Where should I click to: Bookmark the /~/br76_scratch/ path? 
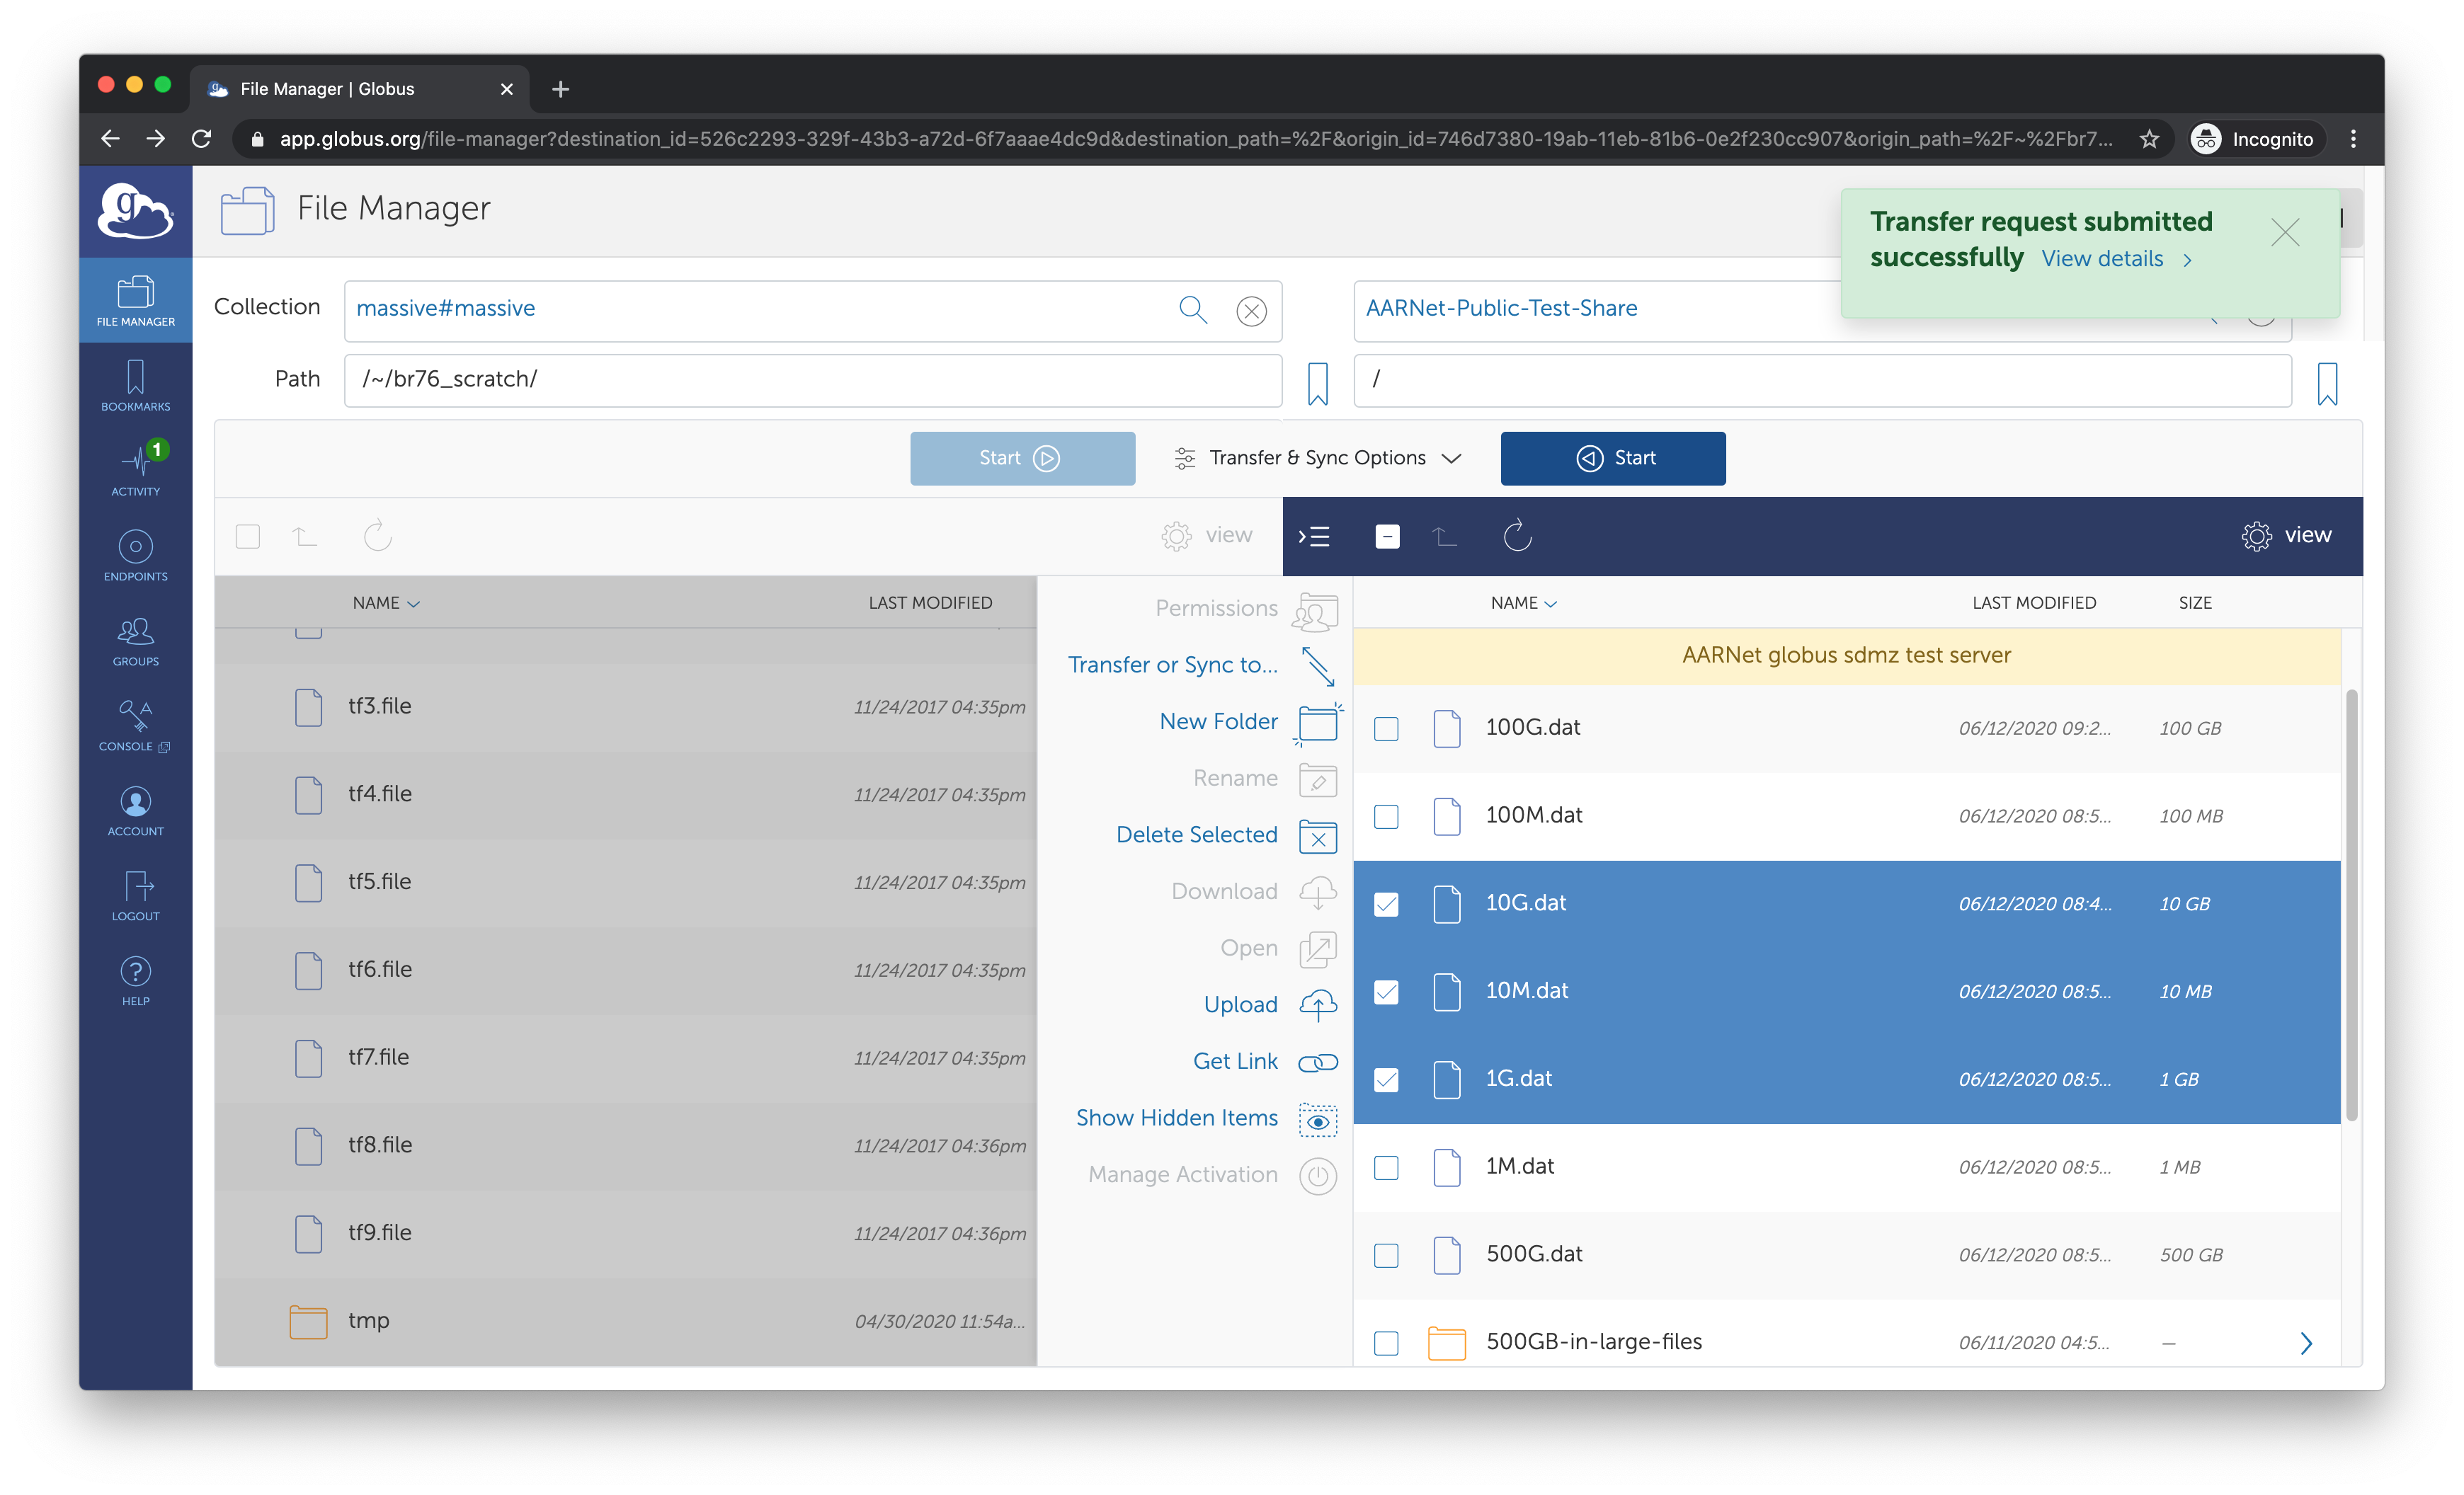(1317, 383)
